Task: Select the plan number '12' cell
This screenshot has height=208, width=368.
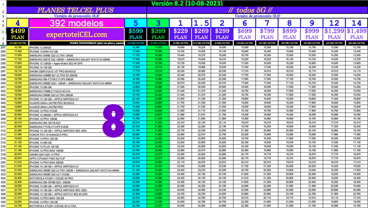Action: [x=334, y=23]
